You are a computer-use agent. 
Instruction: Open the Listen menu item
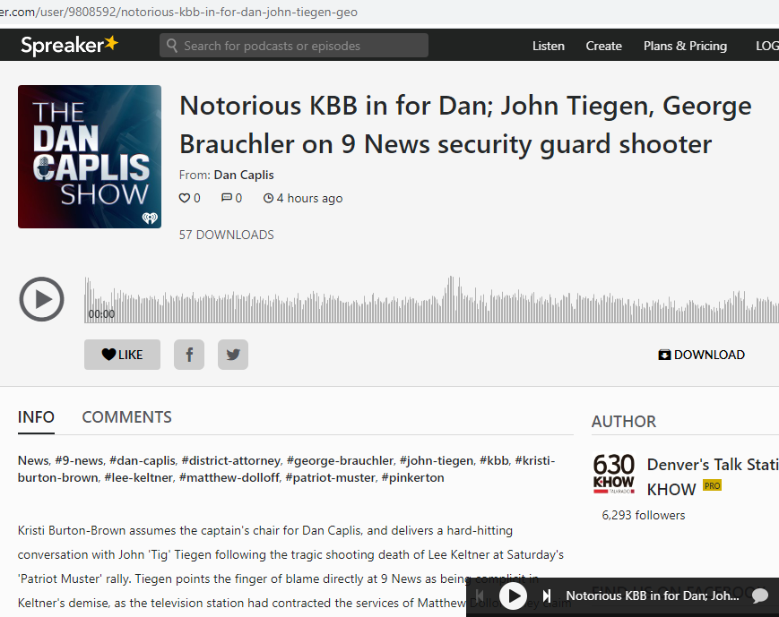pyautogui.click(x=548, y=46)
